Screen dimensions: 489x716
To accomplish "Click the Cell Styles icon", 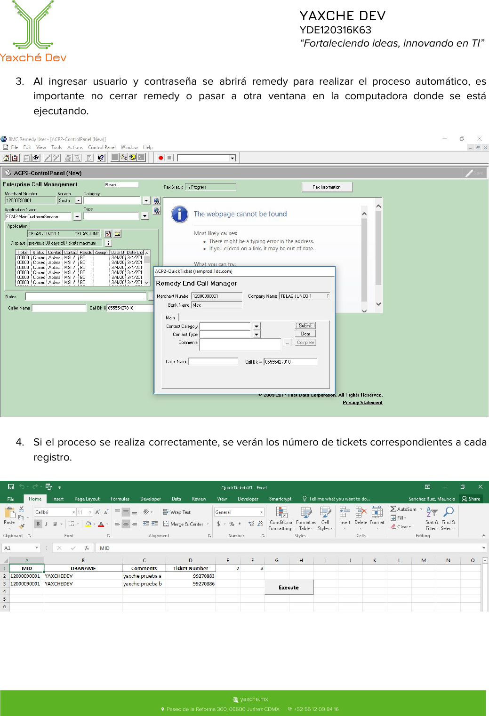I will 325,518.
